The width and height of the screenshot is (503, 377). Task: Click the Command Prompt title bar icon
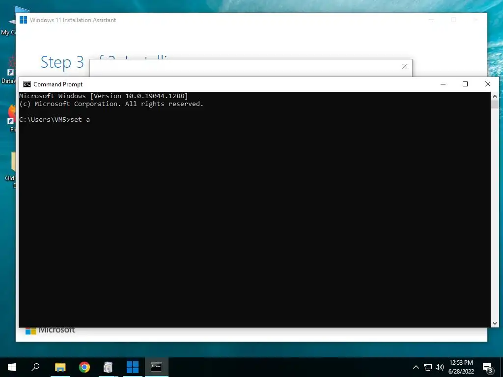tap(27, 84)
